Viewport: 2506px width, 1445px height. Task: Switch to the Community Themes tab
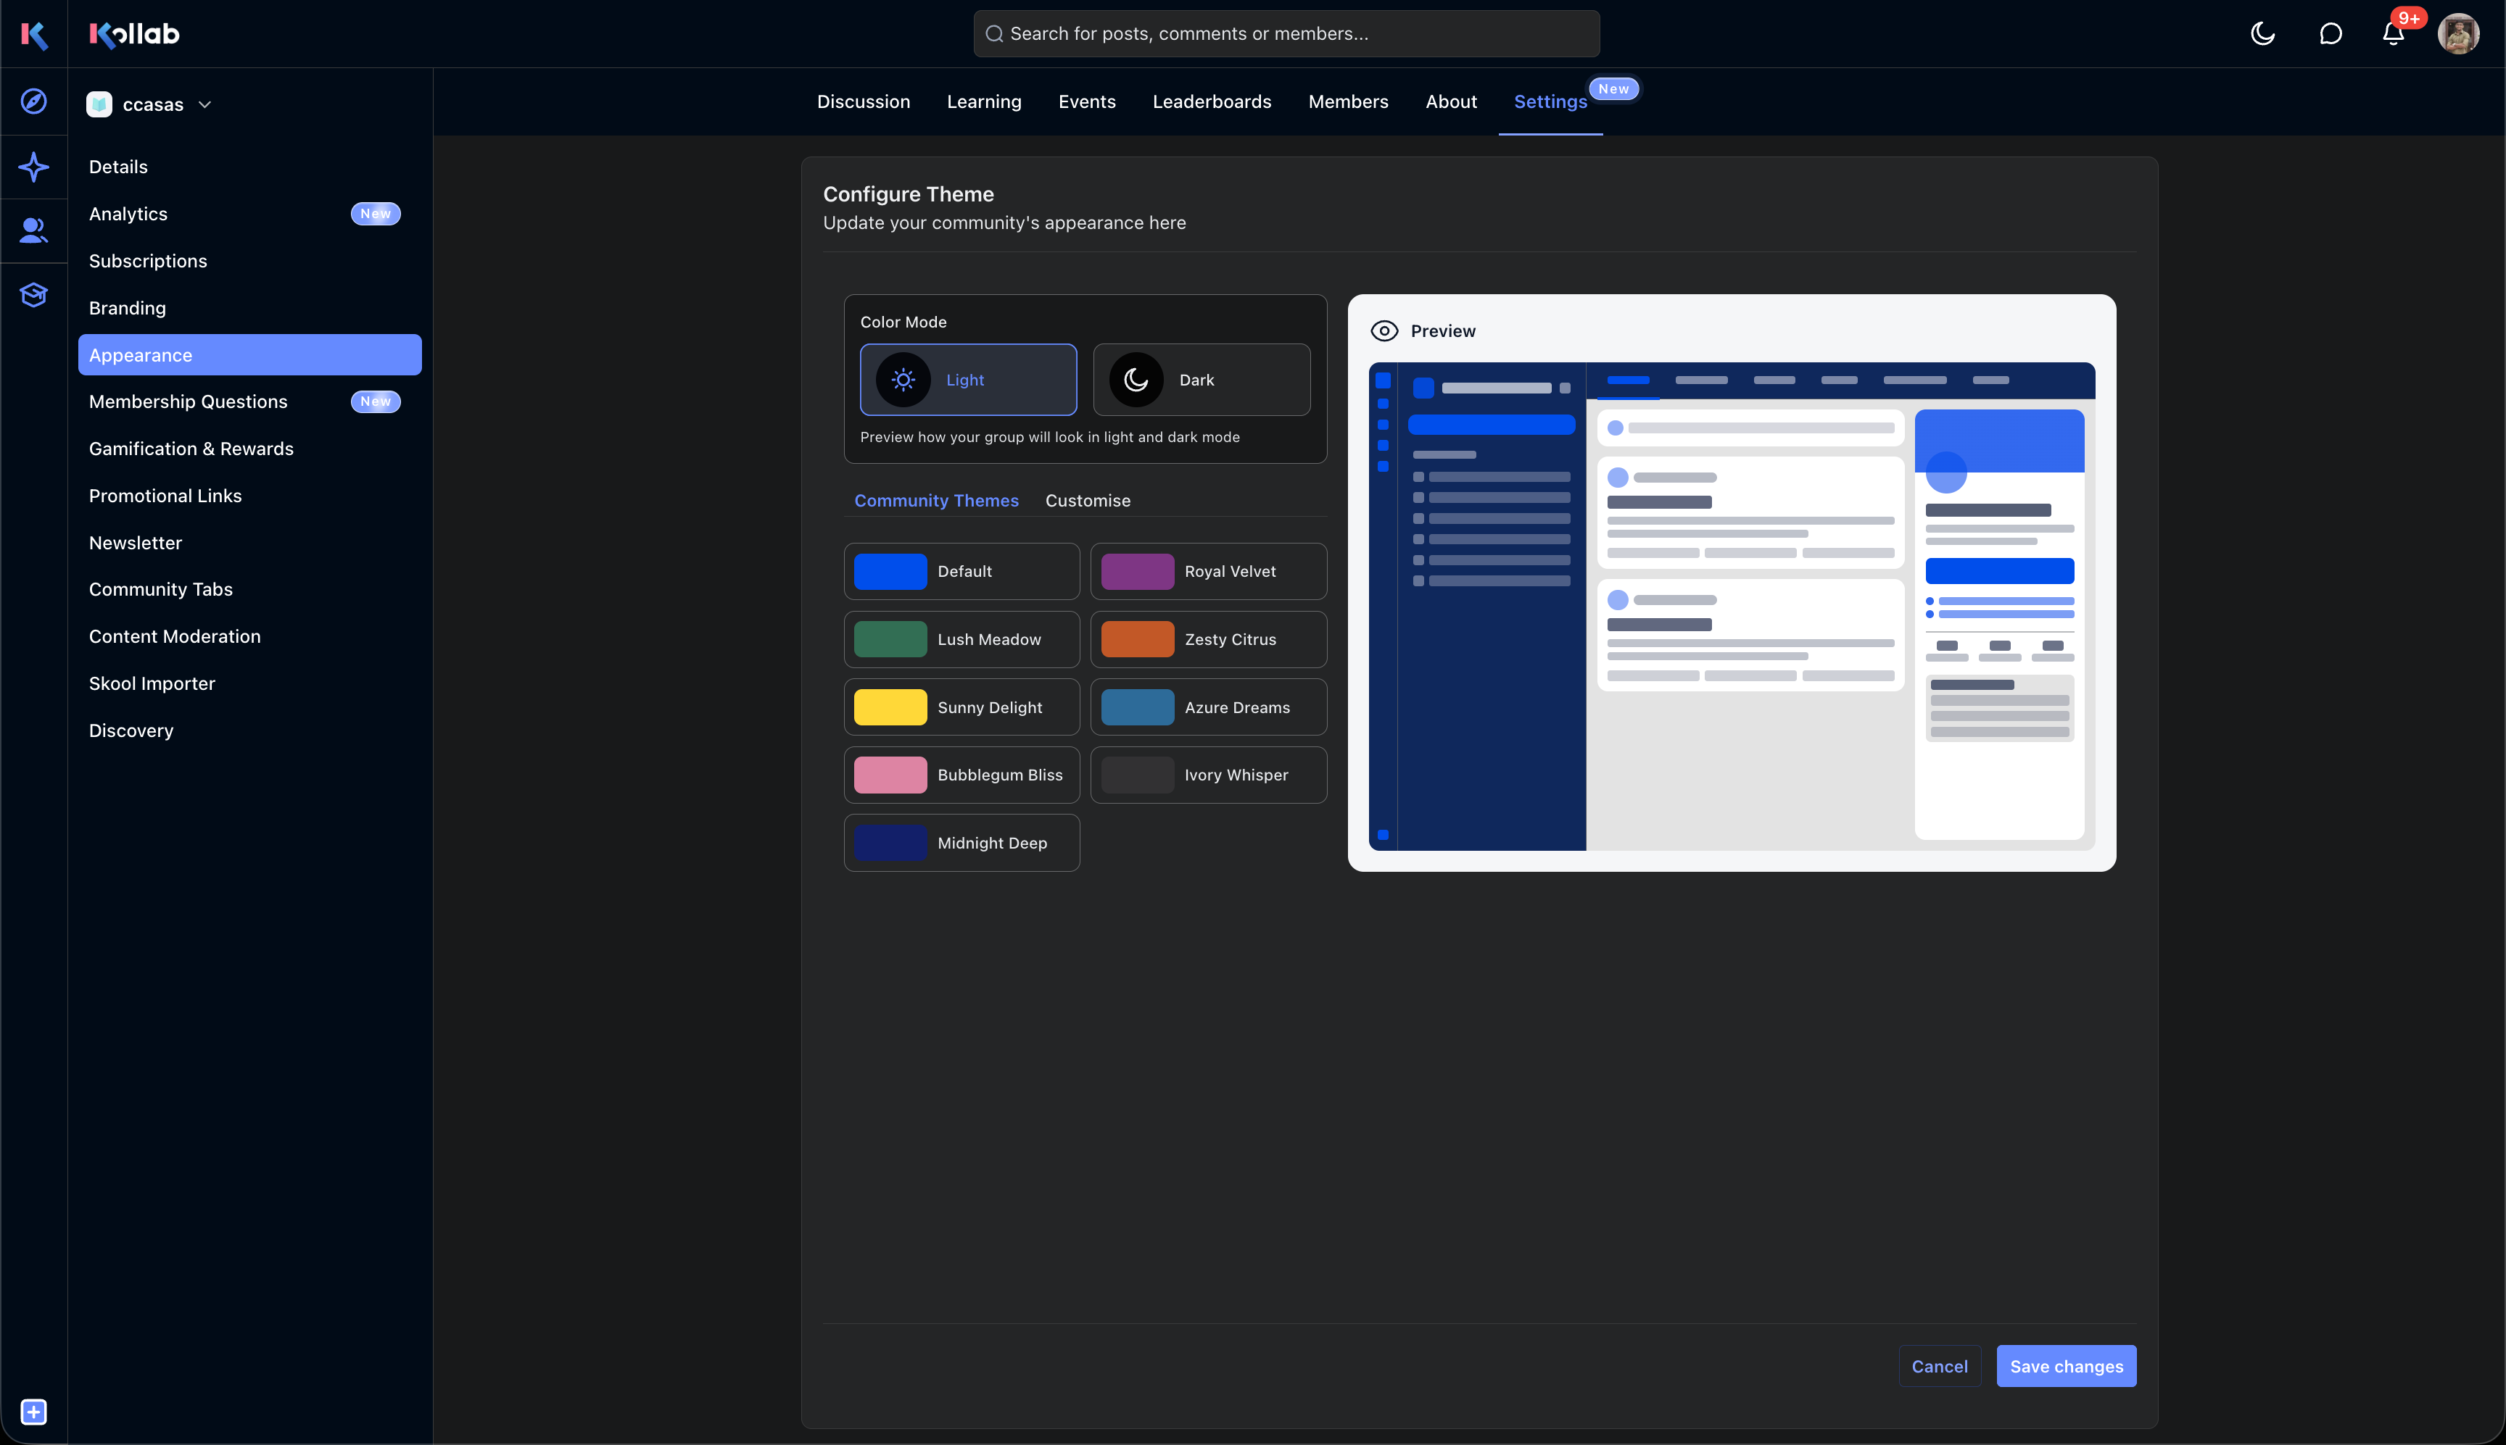pyautogui.click(x=936, y=500)
